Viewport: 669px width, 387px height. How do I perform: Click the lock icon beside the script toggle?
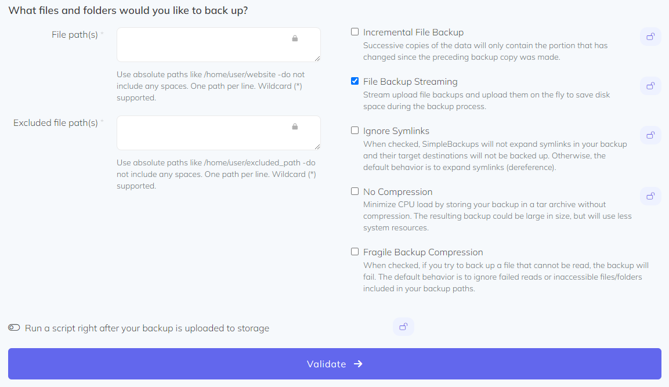coord(403,326)
